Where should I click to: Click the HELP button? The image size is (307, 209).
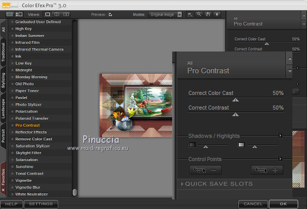[11, 204]
